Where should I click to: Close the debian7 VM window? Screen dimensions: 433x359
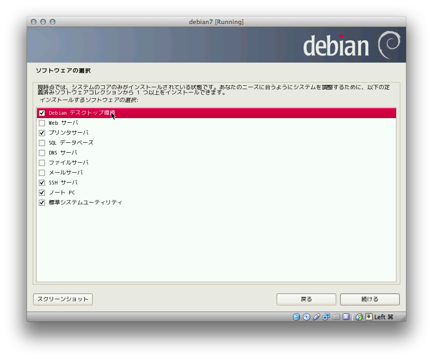(x=34, y=22)
